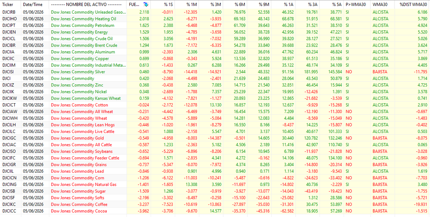Click the WMA30 column header

pos(379,5)
